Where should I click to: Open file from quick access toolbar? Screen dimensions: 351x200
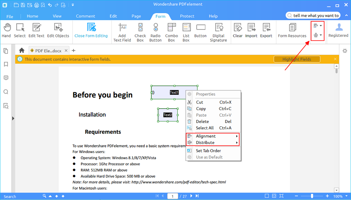point(16,5)
